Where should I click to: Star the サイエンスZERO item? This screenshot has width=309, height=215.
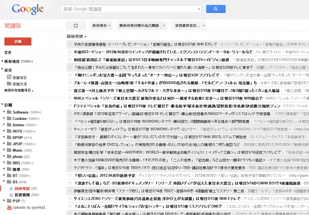[70, 198]
